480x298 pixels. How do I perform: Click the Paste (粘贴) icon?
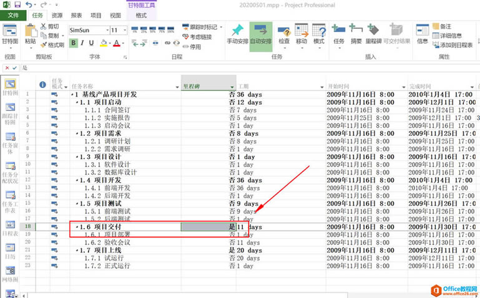click(x=31, y=31)
